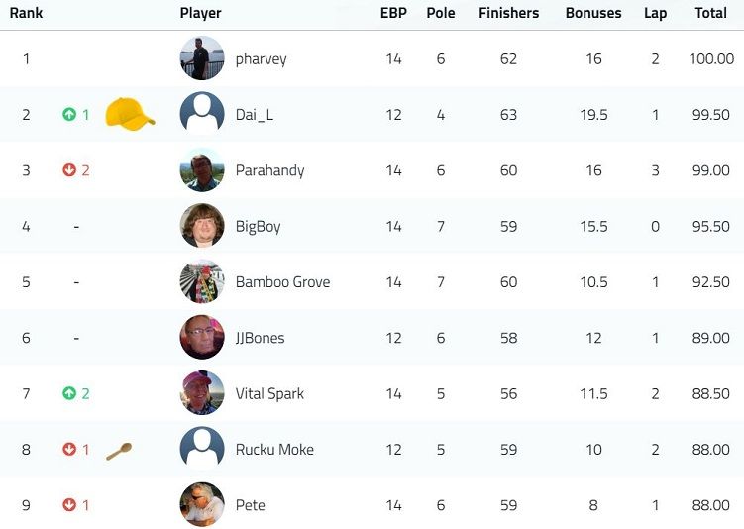The height and width of the screenshot is (529, 744).
Task: Click the red down arrow in Parahandy's row
Action: (x=69, y=169)
